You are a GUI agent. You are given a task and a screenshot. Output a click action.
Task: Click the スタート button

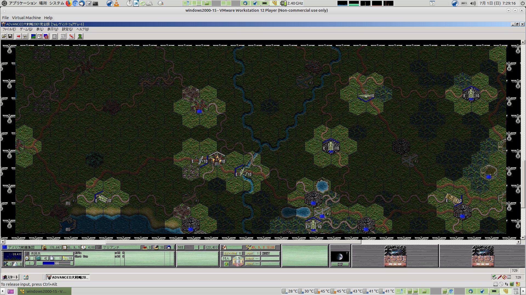click(10, 277)
